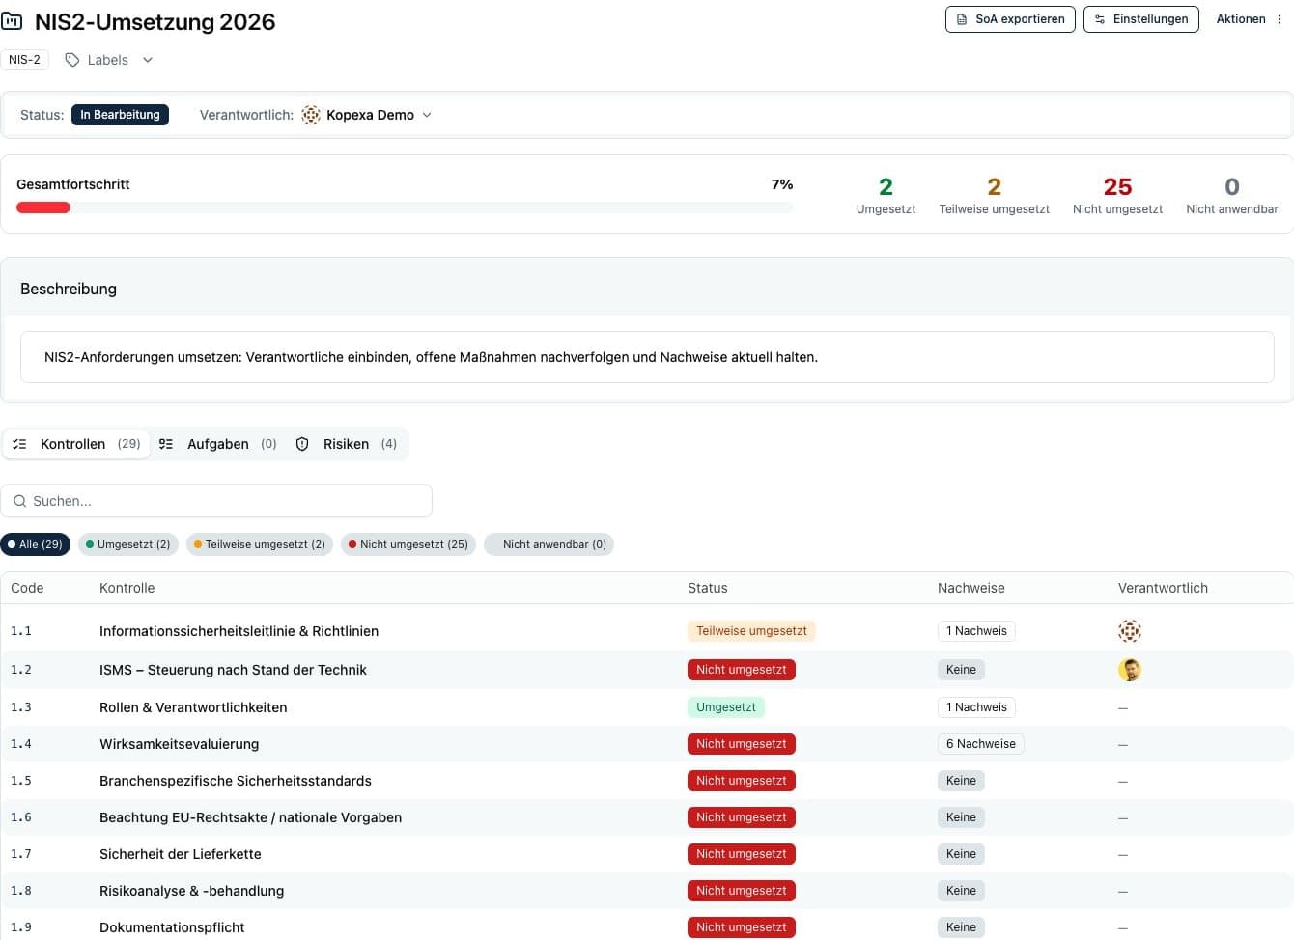Click the 1 Nachweis badge in row 1.3
1294x940 pixels.
pos(976,707)
